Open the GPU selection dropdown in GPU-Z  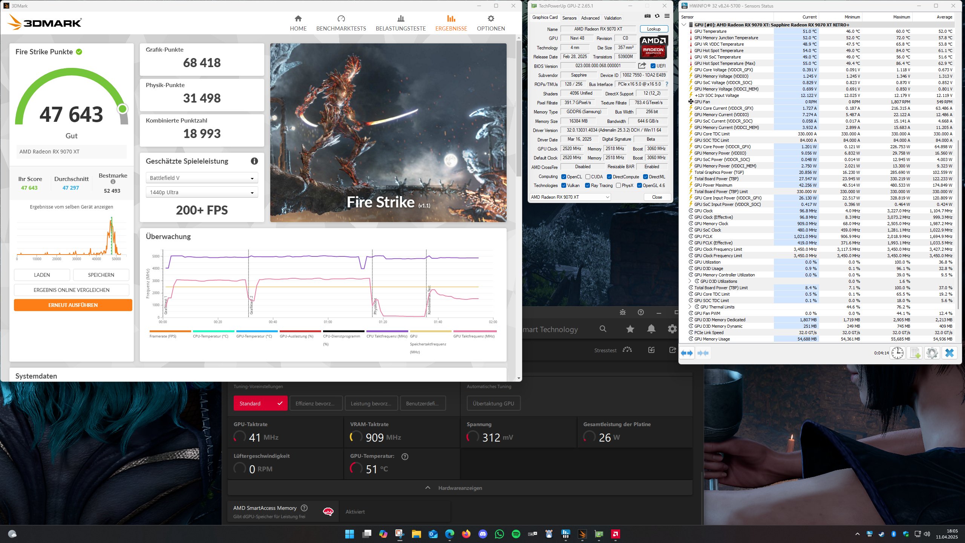coord(570,197)
